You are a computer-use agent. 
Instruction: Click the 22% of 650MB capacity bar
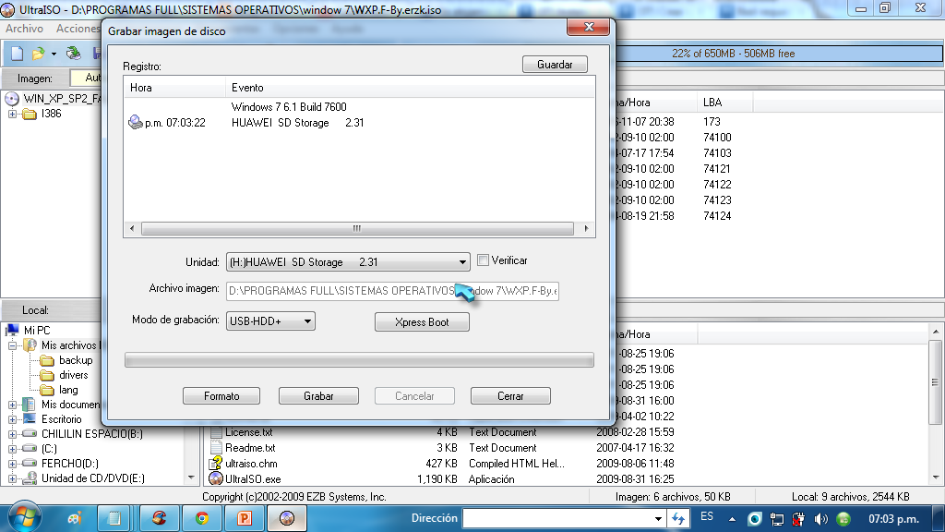coord(779,54)
